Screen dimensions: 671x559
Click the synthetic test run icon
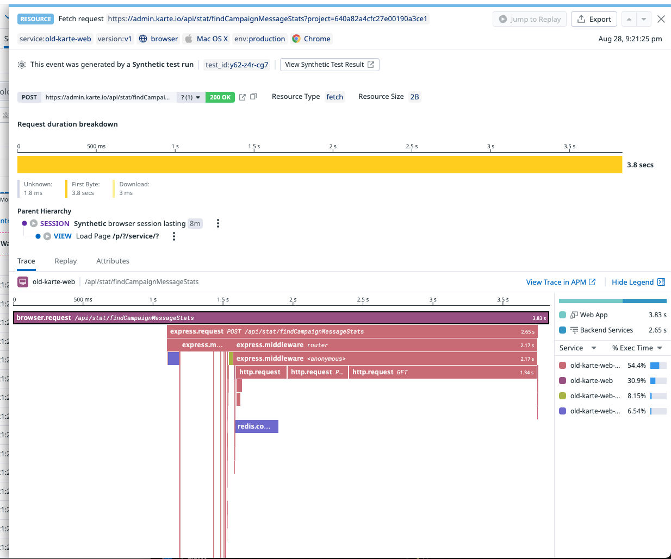tap(22, 65)
